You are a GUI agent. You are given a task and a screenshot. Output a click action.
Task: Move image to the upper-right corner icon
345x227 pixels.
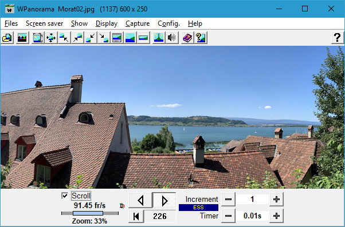point(77,38)
